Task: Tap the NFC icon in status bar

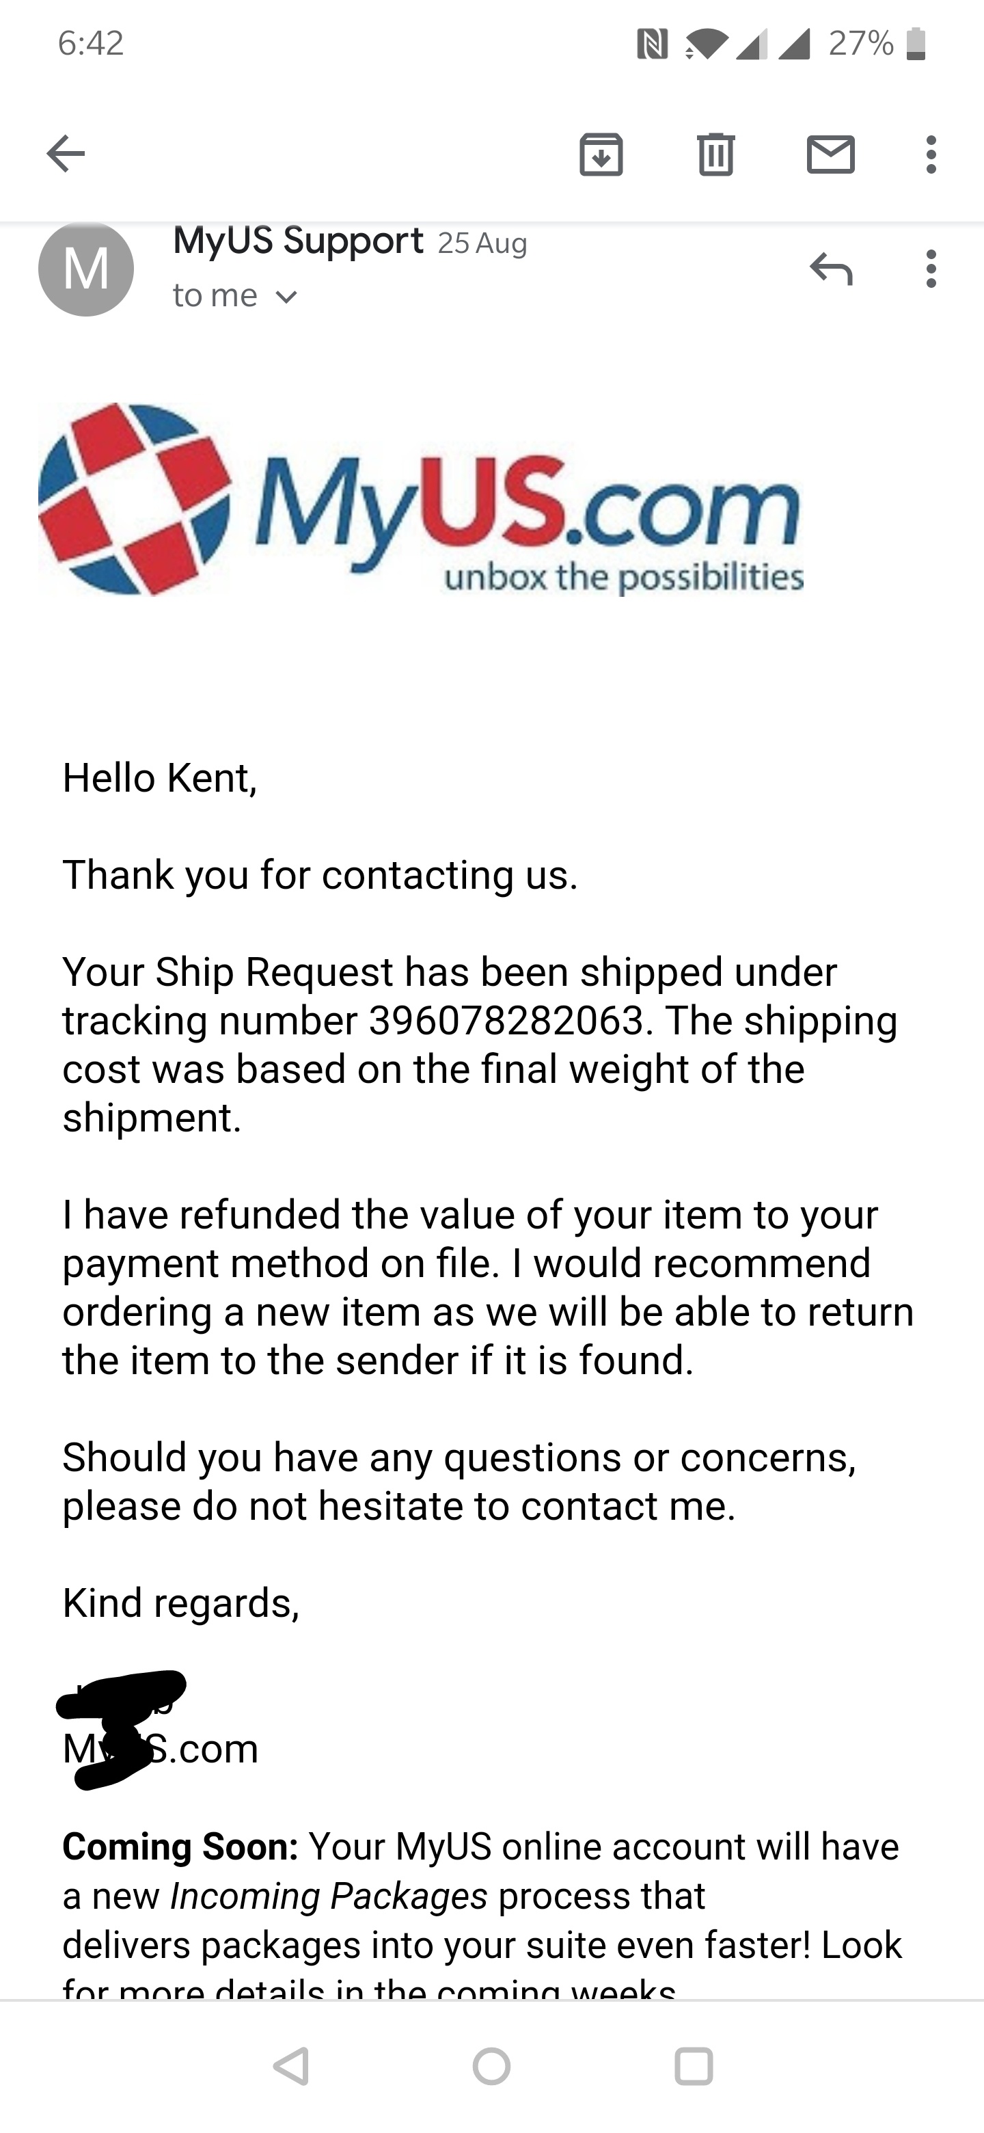Action: (652, 44)
